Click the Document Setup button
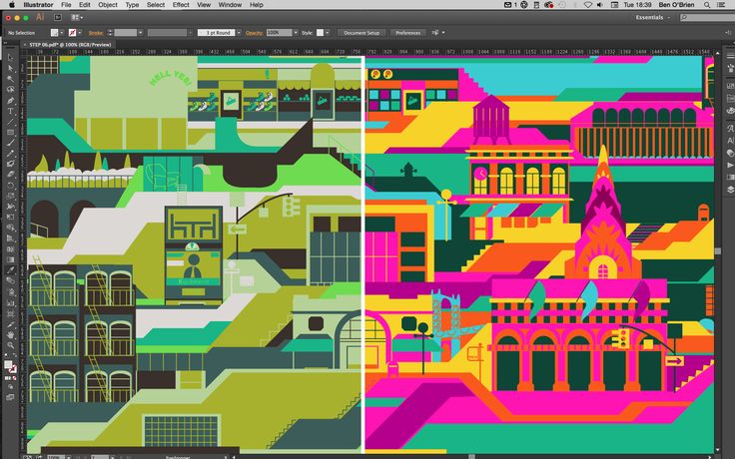 [361, 33]
